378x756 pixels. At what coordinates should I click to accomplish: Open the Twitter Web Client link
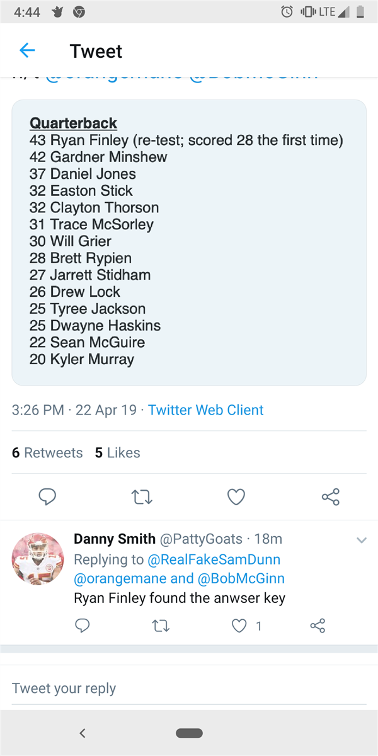pos(206,410)
